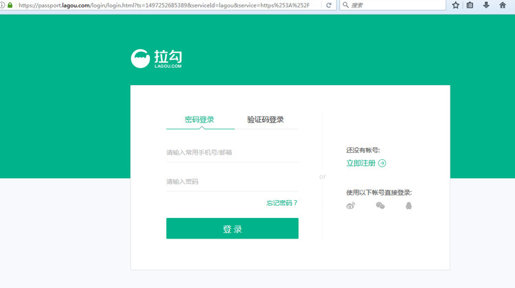Click the 登录 button

[x=232, y=228]
